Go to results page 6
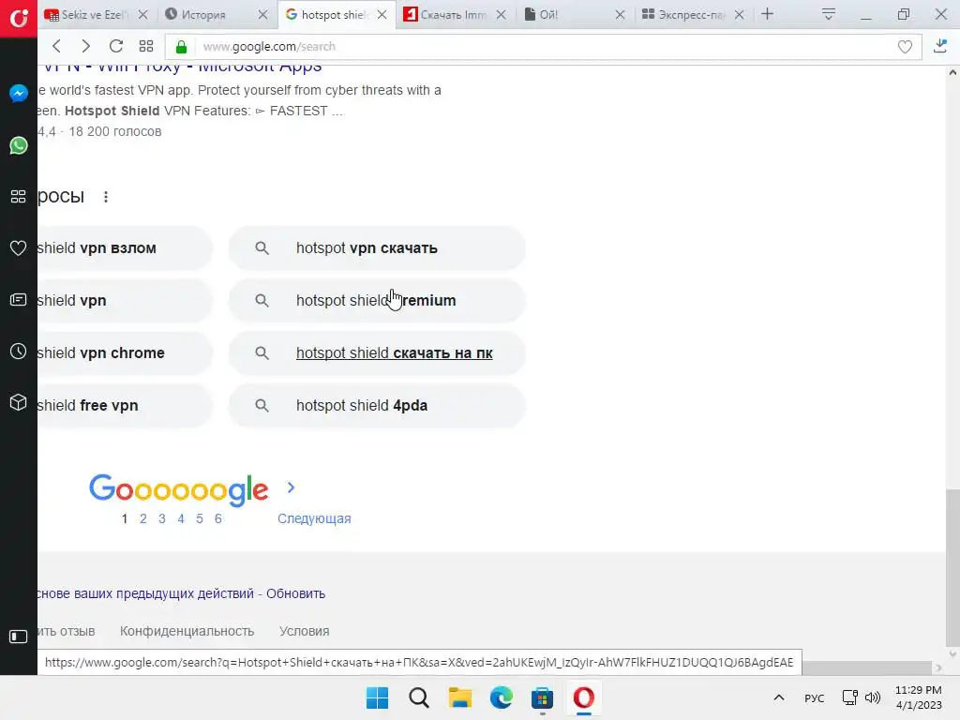960x720 pixels. (x=217, y=518)
